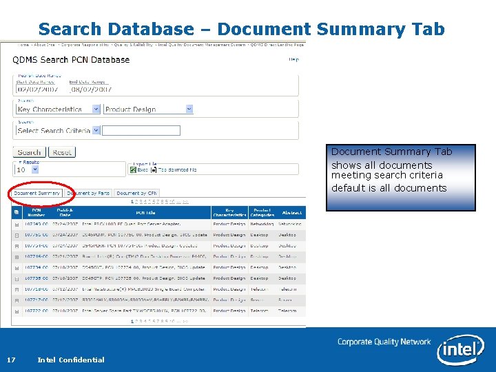The width and height of the screenshot is (496, 372).
Task: Expand the Server Spare Part row
Action: pyautogui.click(x=17, y=311)
